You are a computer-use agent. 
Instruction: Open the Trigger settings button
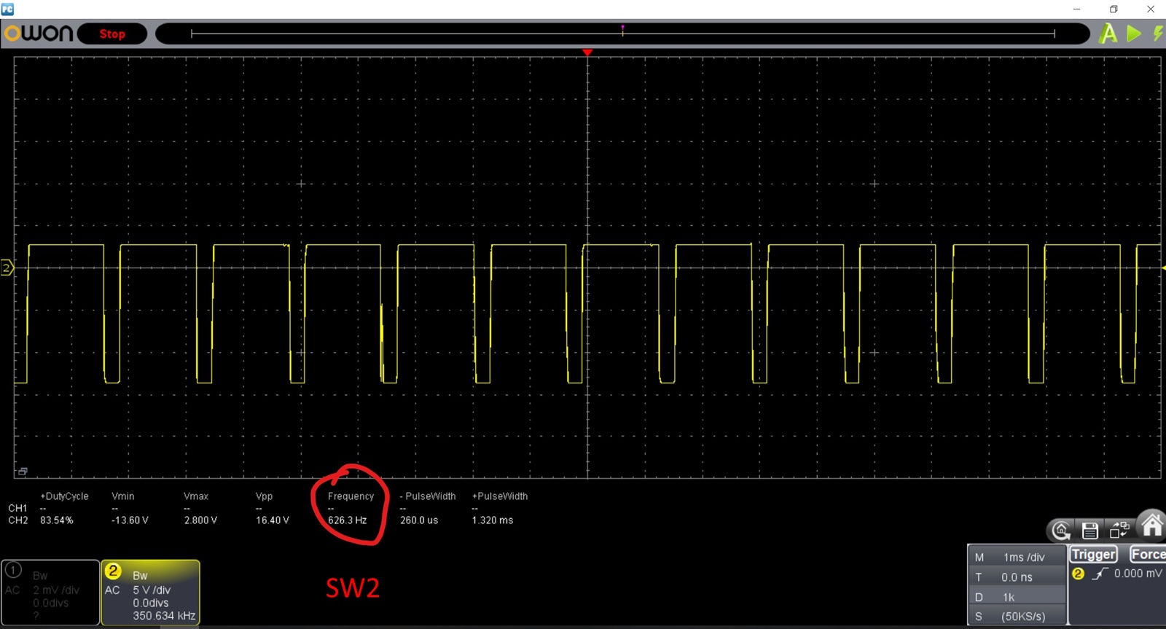[1094, 555]
